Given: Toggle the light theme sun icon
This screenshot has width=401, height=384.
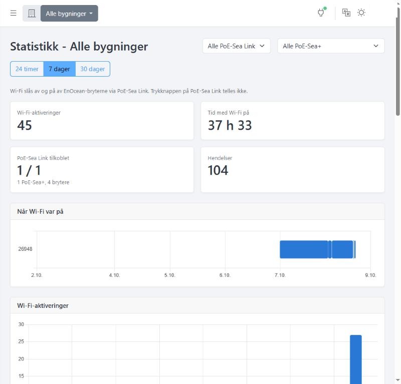Looking at the screenshot, I should point(361,12).
